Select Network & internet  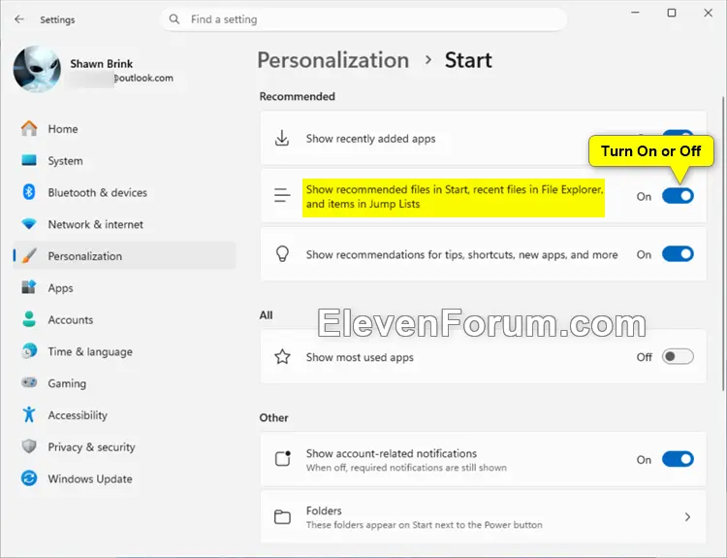click(x=124, y=224)
